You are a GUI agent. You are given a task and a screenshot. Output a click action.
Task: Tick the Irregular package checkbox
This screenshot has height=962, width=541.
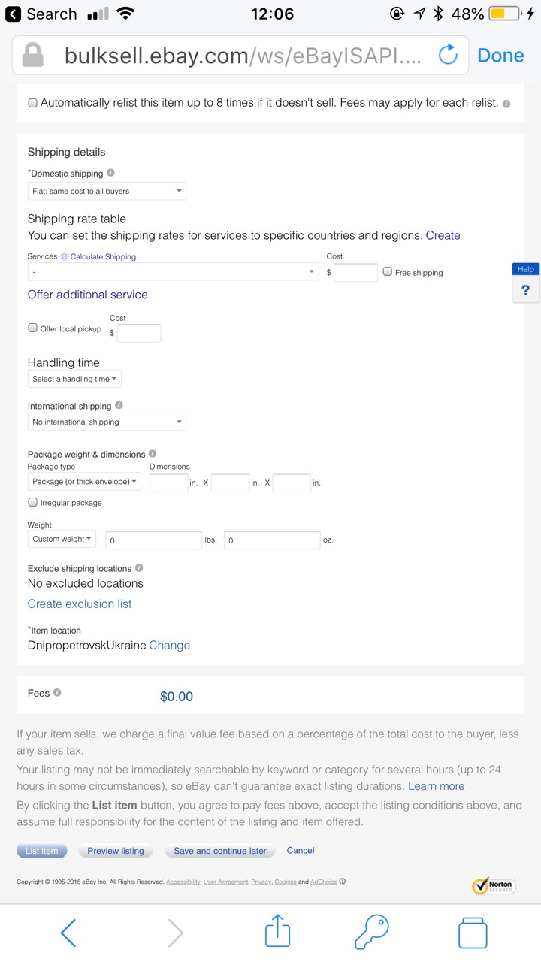tap(33, 502)
